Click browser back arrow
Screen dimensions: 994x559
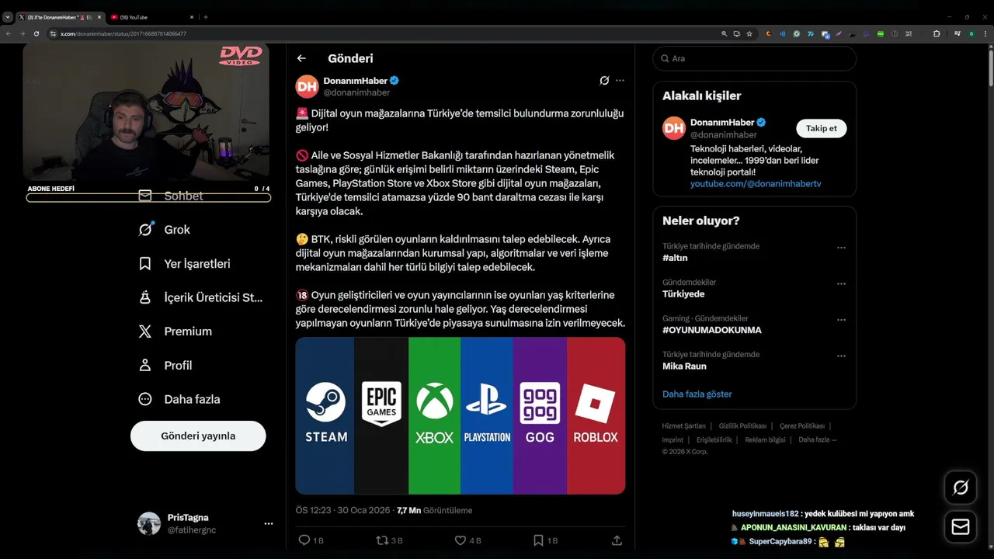9,34
